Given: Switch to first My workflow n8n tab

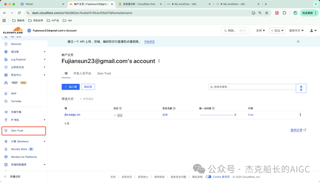Looking at the screenshot, I should click(188, 4).
